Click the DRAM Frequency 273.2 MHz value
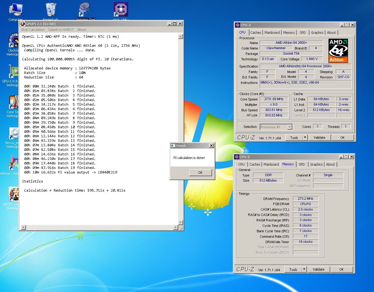The image size is (374, 292). tap(306, 198)
